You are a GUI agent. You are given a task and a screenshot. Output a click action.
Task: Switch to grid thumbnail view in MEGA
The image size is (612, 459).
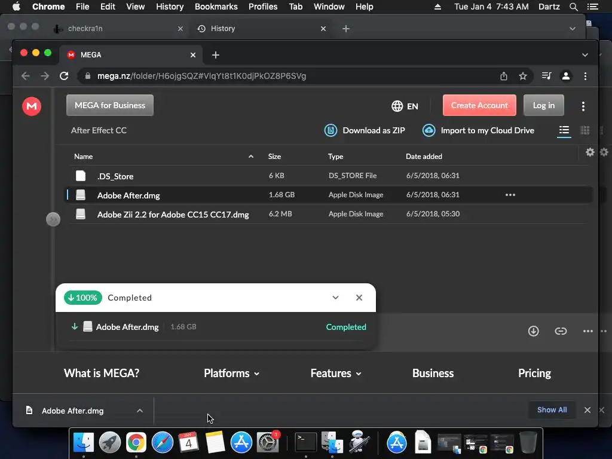coord(585,130)
